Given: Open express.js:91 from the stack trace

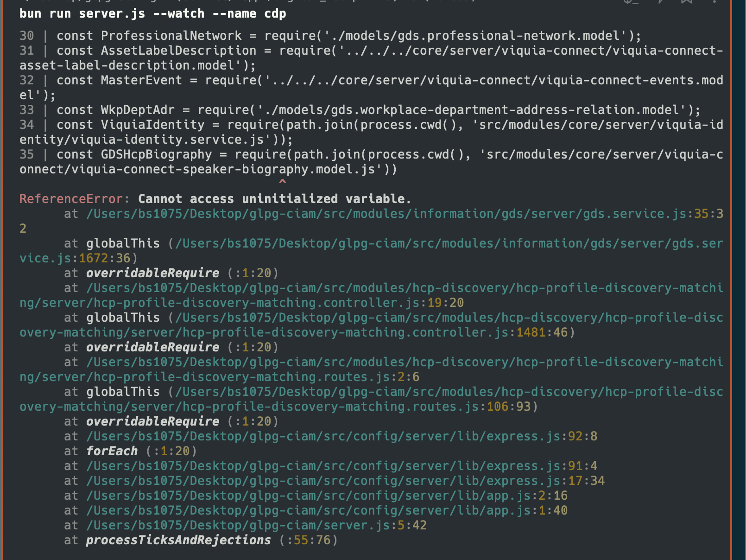Looking at the screenshot, I should [324, 465].
